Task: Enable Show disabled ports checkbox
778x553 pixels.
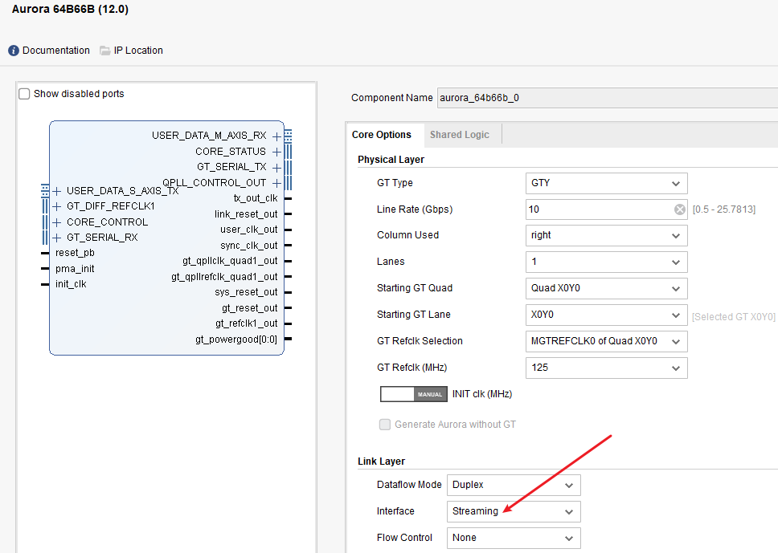Action: point(24,94)
